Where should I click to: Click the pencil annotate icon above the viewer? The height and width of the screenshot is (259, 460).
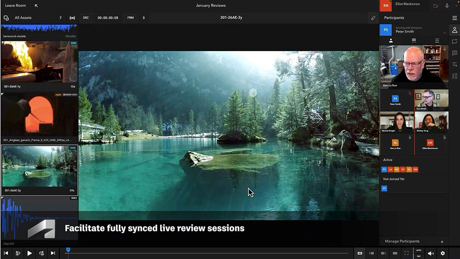click(x=373, y=18)
